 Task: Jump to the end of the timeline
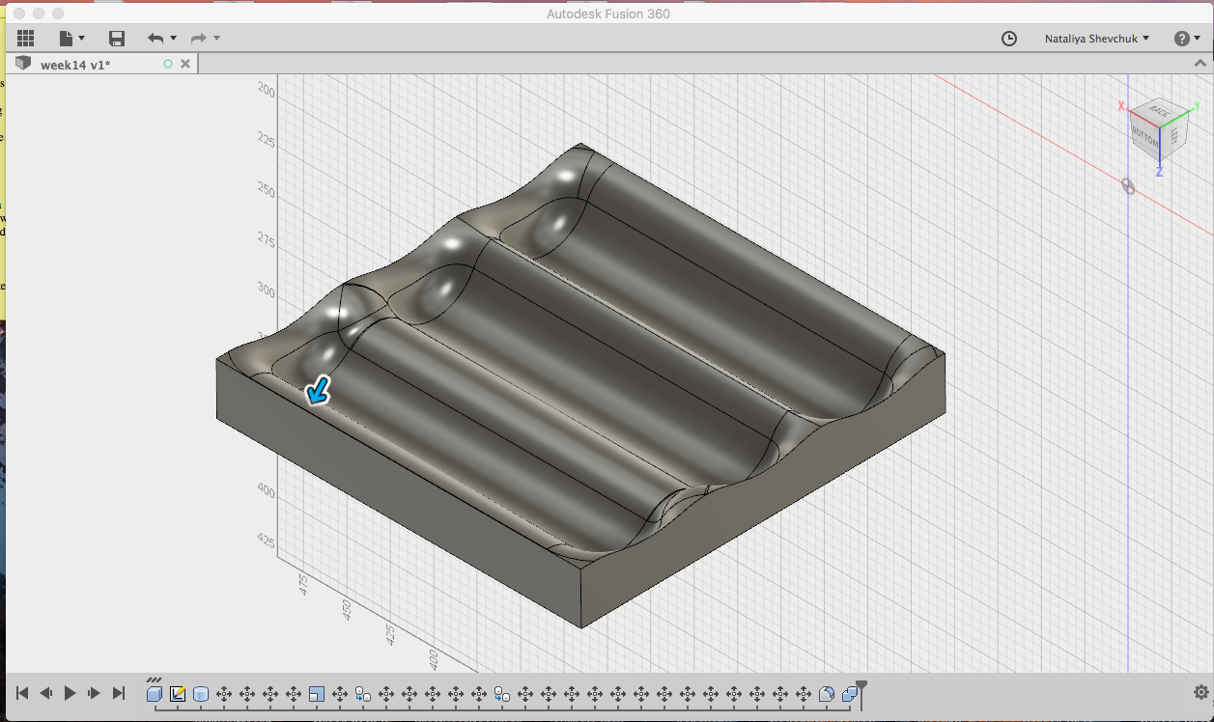pyautogui.click(x=118, y=693)
